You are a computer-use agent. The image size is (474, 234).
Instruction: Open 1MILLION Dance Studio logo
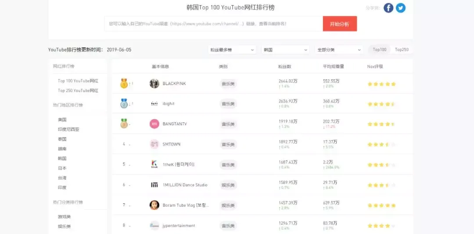coord(154,184)
